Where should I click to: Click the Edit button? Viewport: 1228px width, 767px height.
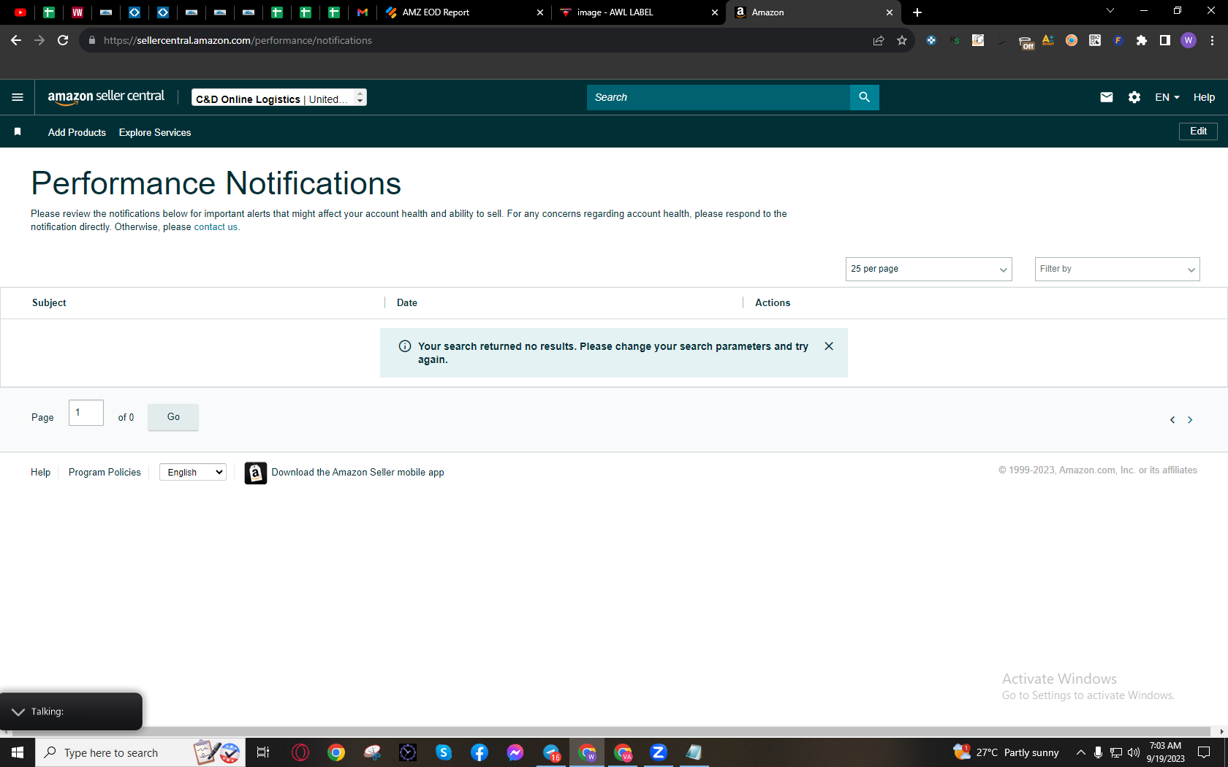[1198, 131]
